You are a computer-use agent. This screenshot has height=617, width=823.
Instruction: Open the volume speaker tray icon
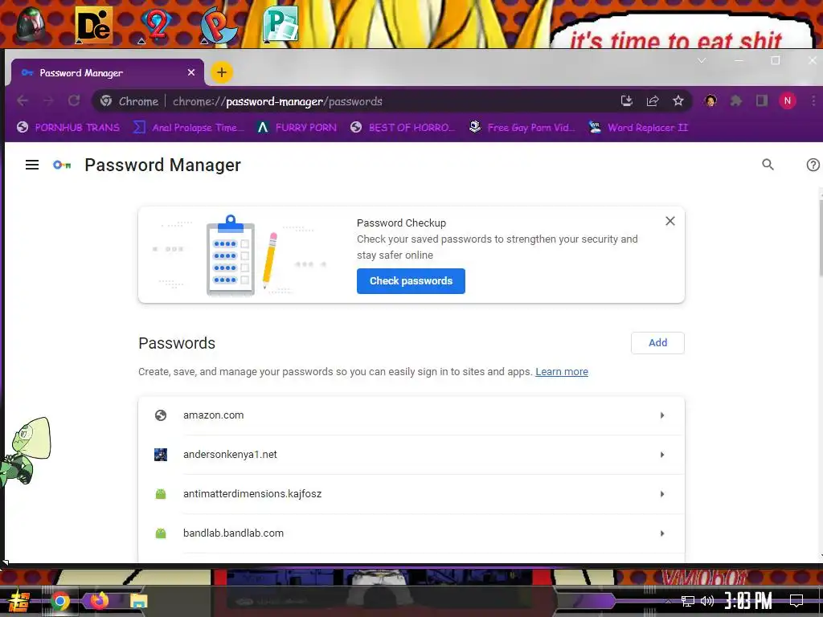pos(707,601)
